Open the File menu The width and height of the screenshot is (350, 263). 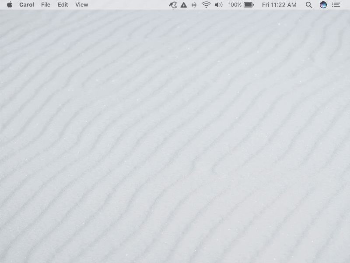(45, 5)
